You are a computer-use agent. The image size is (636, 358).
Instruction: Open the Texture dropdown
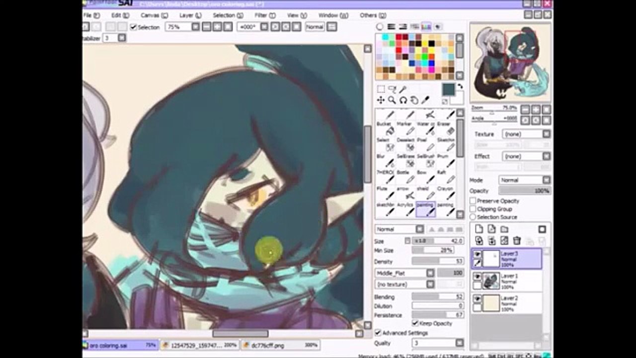[x=546, y=134]
